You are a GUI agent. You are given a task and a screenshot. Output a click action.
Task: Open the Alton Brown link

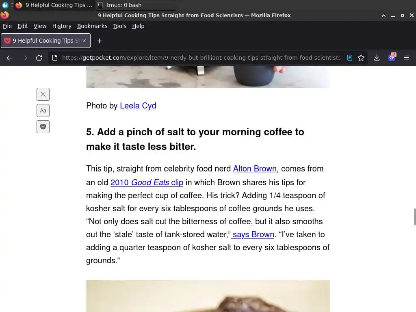pyautogui.click(x=255, y=169)
